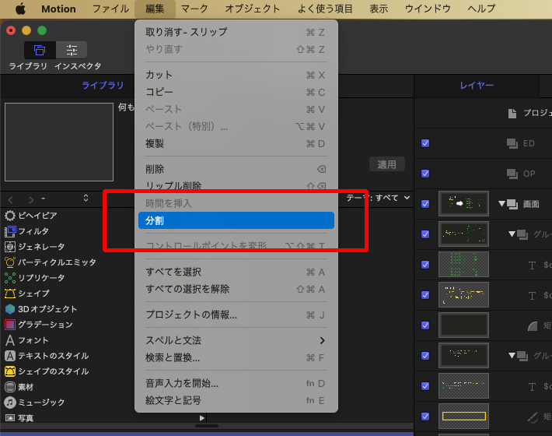Select the リプリケータ category icon

tap(10, 278)
